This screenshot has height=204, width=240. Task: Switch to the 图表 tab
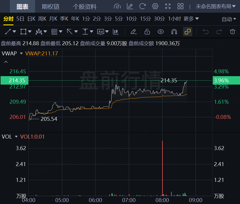click(22, 6)
